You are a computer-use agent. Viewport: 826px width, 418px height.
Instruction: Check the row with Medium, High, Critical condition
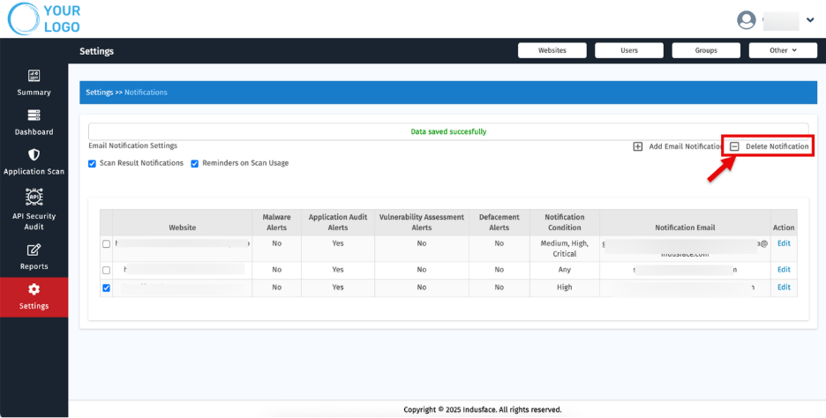coord(107,243)
